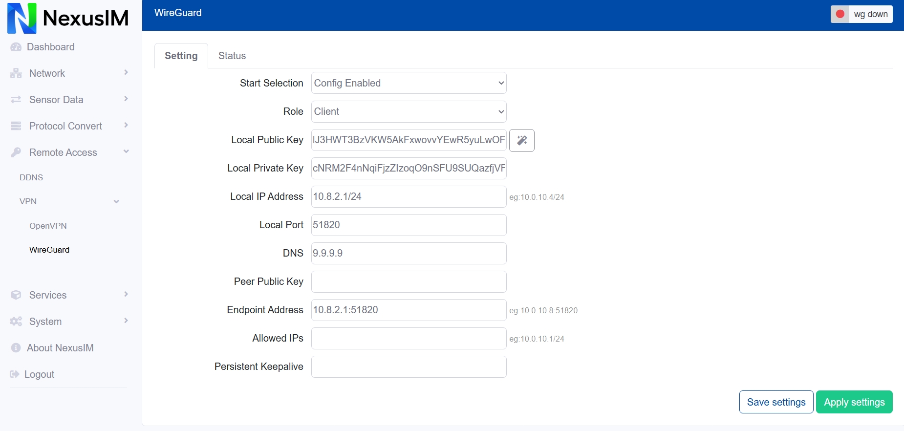Click the Services cube icon
This screenshot has height=431, width=904.
[16, 295]
